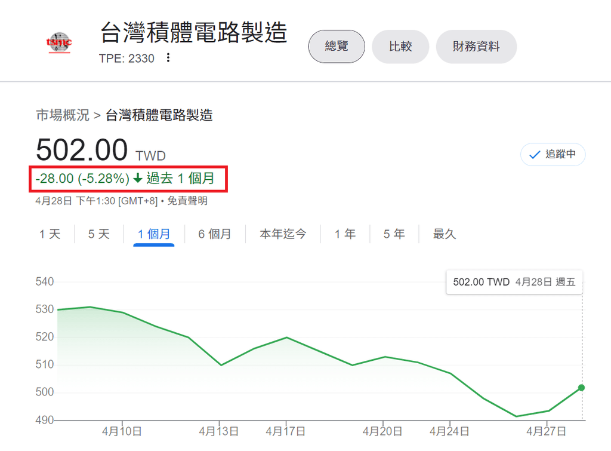Viewport: 611px width, 451px height.
Task: Click the 台灣積體電路製造 breadcrumb text
Action: click(x=159, y=115)
